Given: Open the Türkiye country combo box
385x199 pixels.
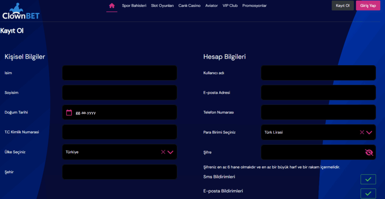Looking at the screenshot, I should point(120,152).
